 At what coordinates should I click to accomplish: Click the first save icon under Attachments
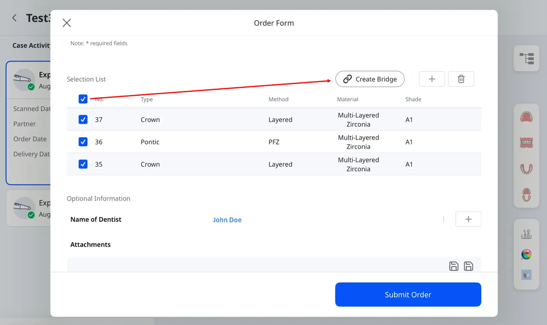[454, 266]
